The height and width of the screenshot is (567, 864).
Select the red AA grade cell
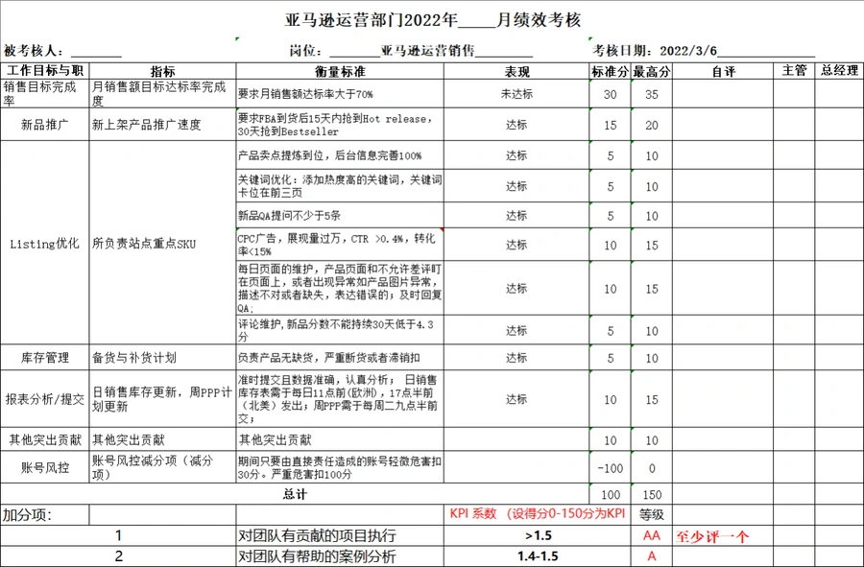651,535
